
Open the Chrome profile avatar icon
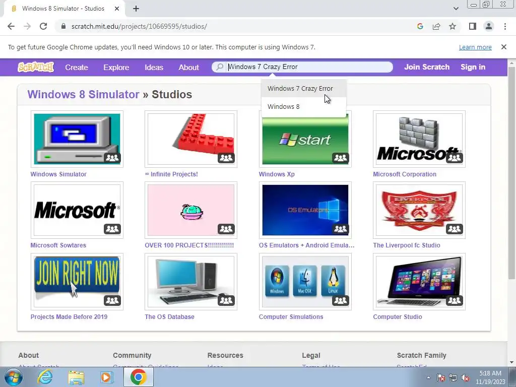coord(489,26)
